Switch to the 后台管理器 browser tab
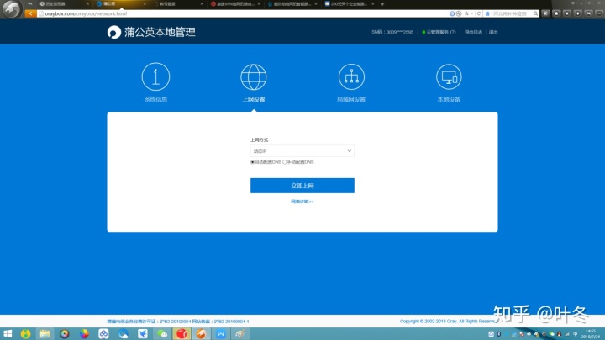The height and width of the screenshot is (340, 605). pyautogui.click(x=64, y=4)
